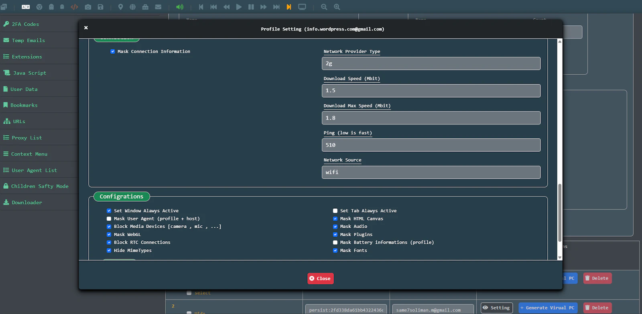The width and height of the screenshot is (642, 314).
Task: Open Context Menu in the sidebar
Action: (x=39, y=154)
